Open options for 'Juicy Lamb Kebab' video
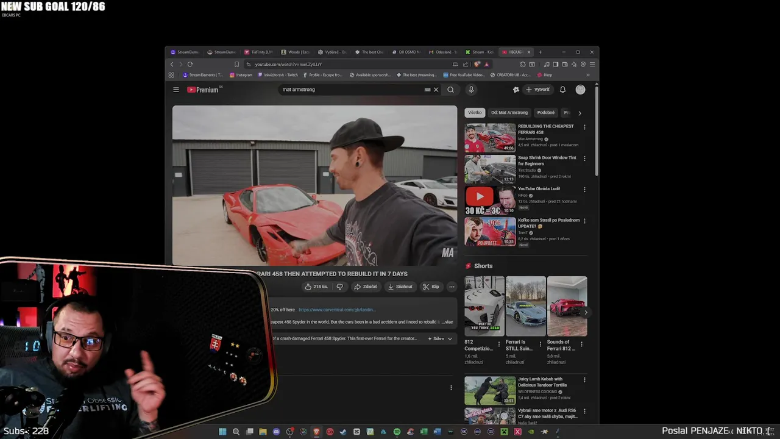 [x=584, y=380]
